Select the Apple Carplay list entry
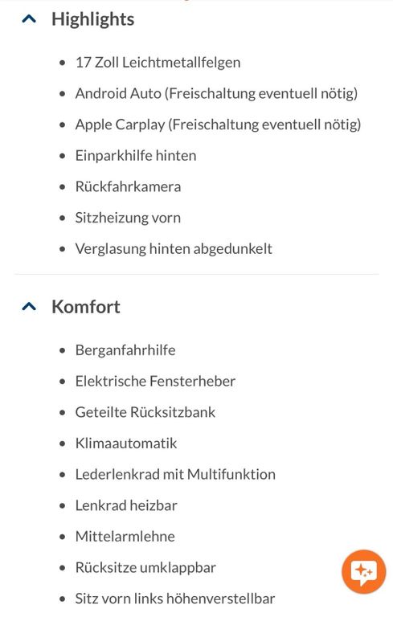This screenshot has height=617, width=393. pyautogui.click(x=218, y=125)
